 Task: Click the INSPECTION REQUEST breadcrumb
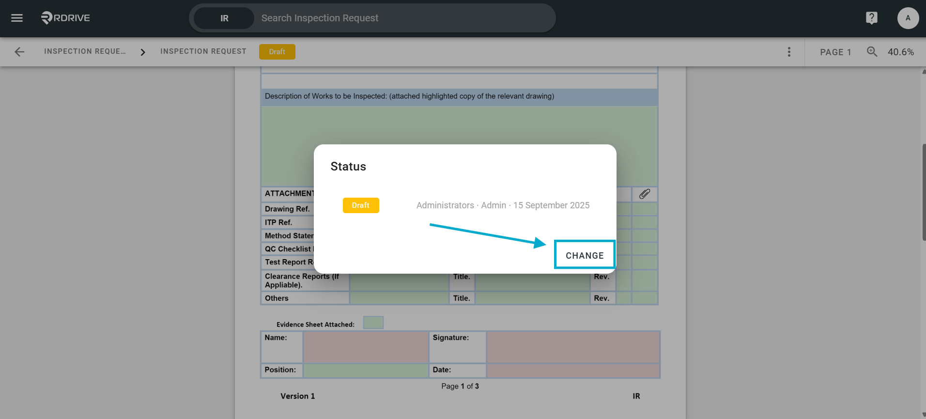203,51
